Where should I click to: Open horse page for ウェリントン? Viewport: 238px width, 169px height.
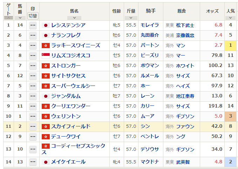(66, 116)
